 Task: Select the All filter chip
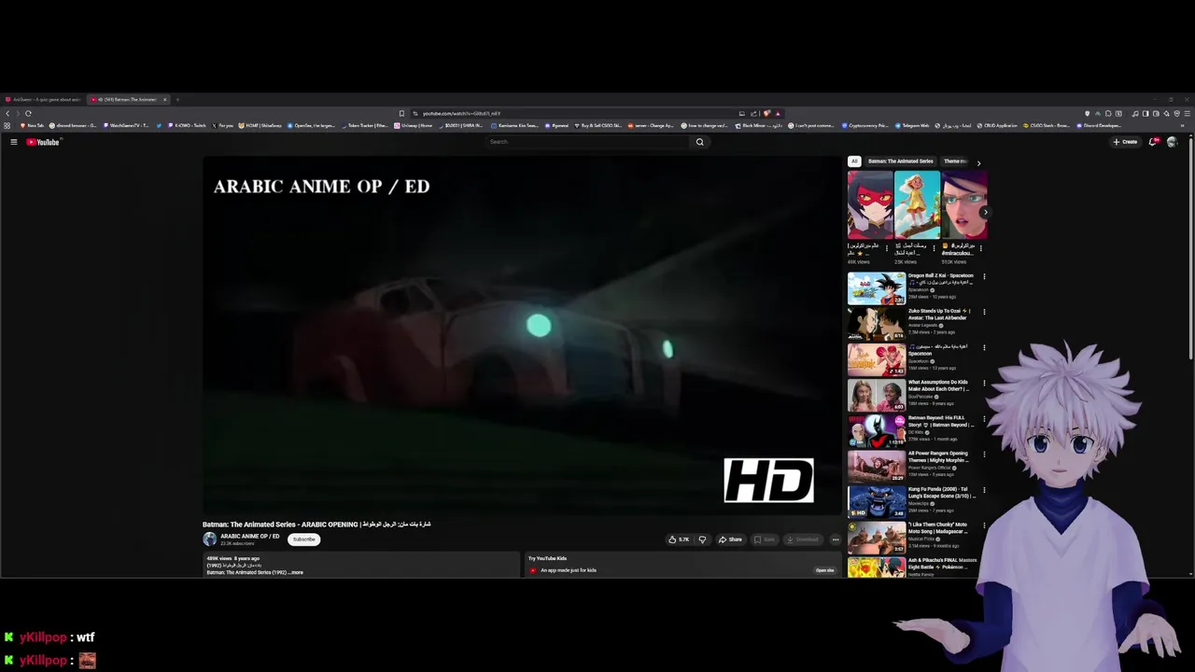[x=853, y=161]
